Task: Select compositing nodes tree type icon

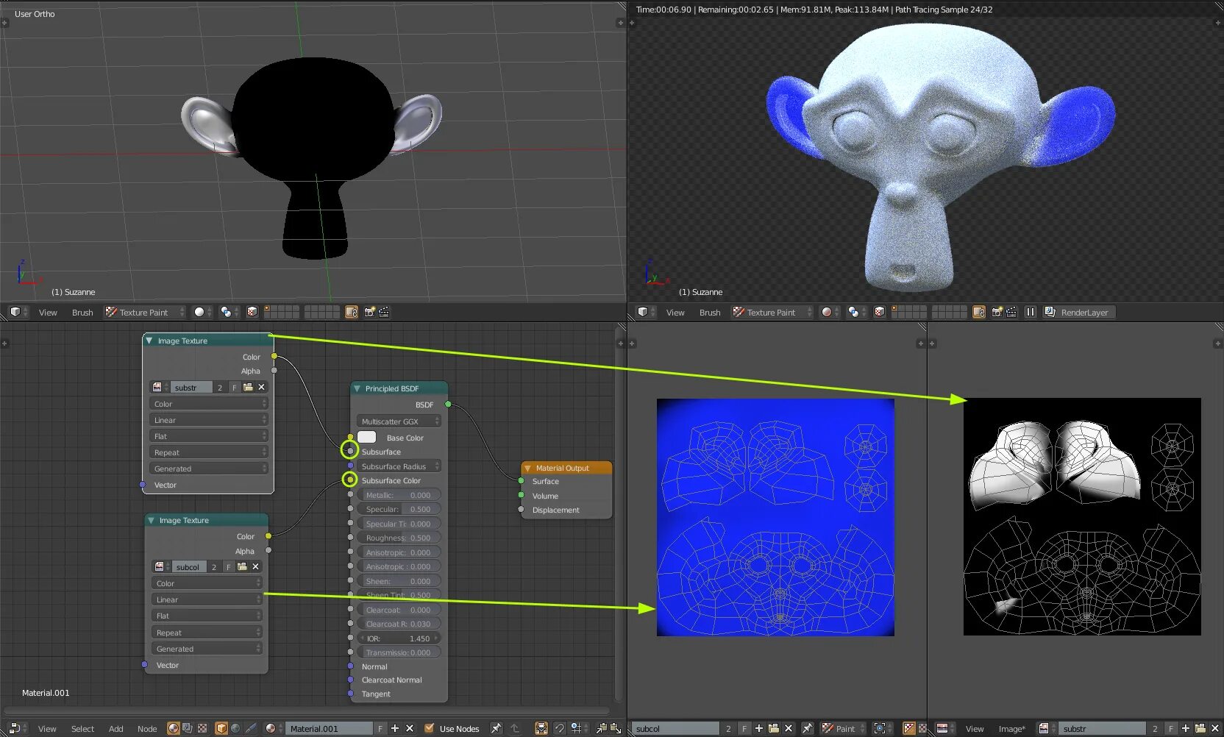Action: tap(188, 728)
